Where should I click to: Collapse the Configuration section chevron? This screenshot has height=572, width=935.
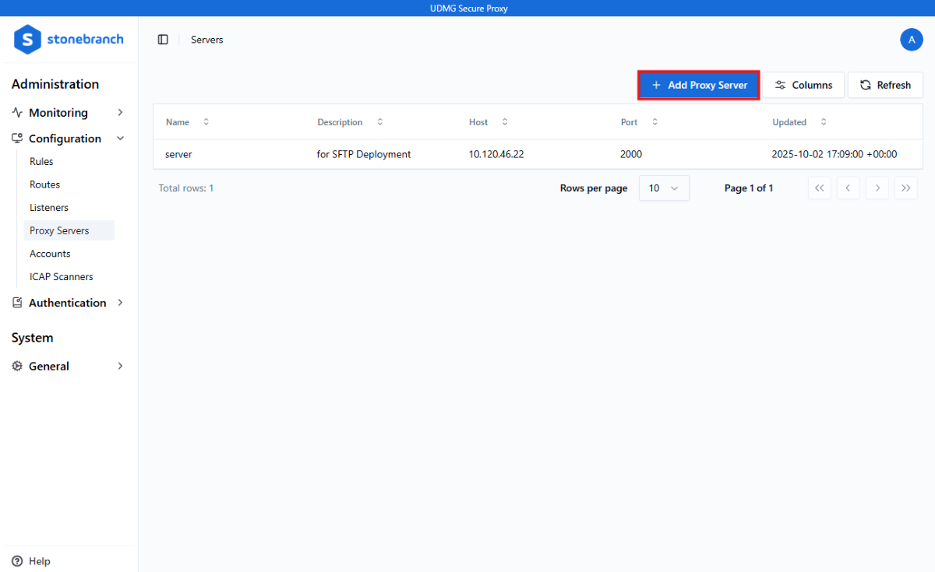pos(120,138)
